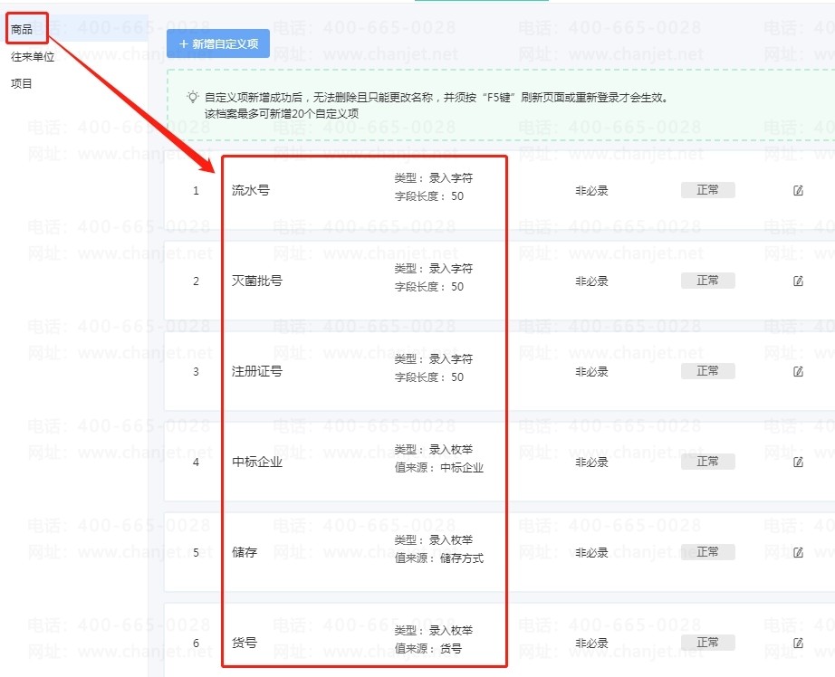Click the 货号 field name
This screenshot has height=677, width=835.
pyautogui.click(x=245, y=643)
